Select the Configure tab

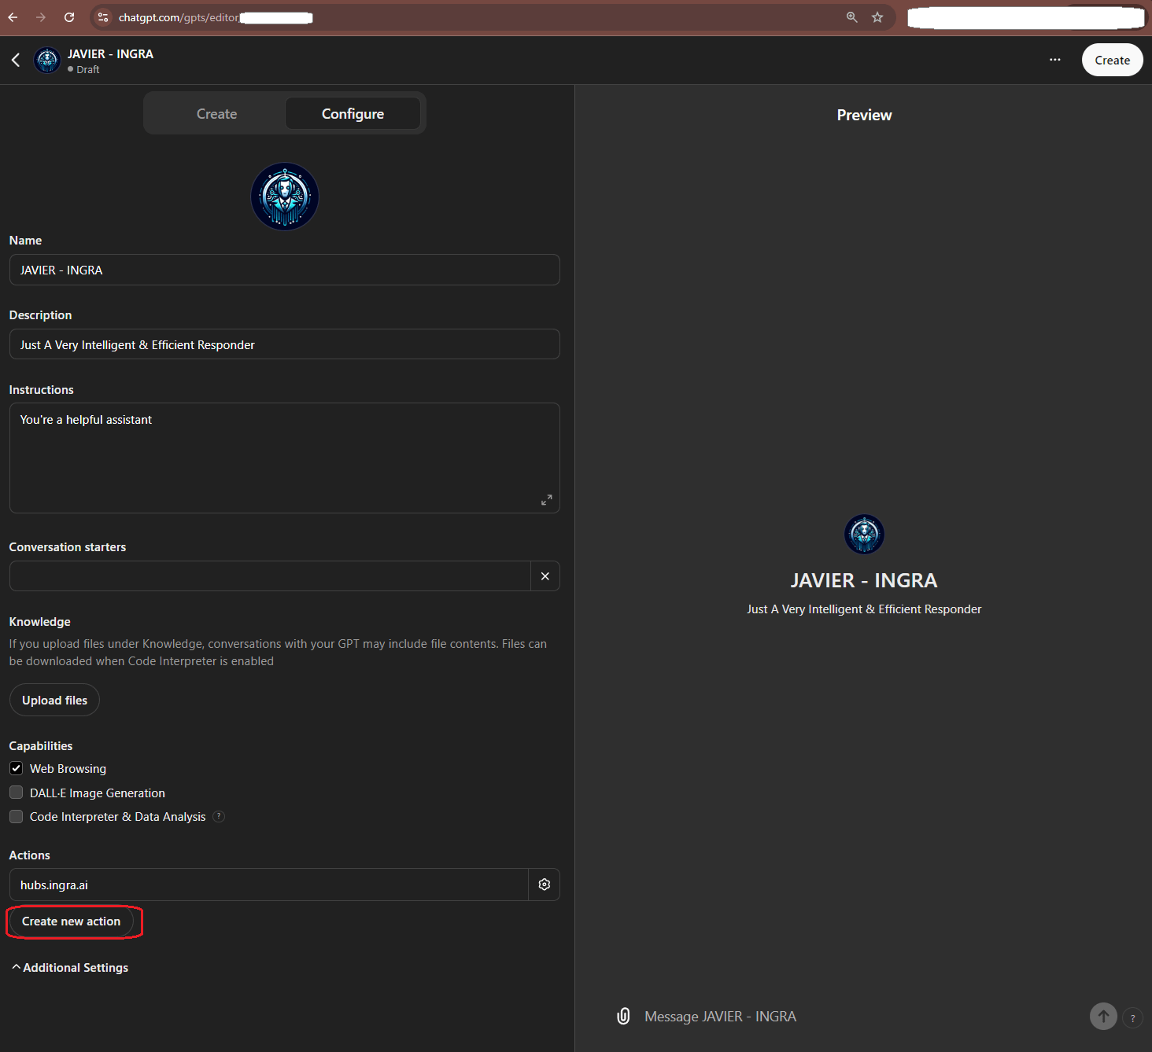(353, 113)
